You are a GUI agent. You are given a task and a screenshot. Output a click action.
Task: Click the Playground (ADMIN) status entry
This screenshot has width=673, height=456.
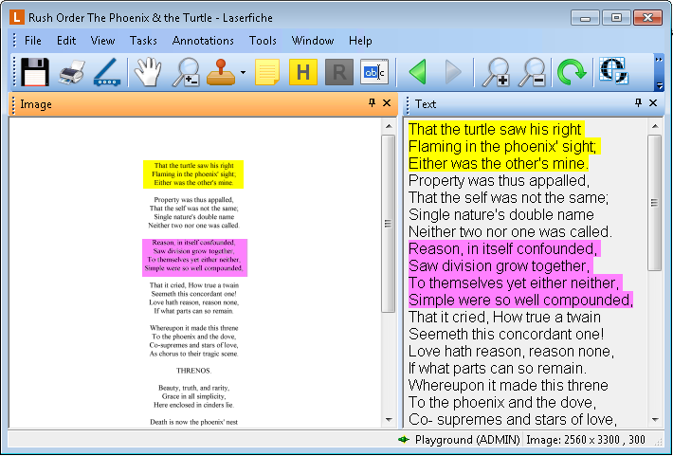coord(467,440)
